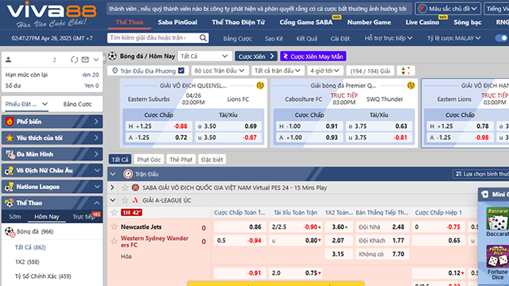Open the messages envelope icon
The height and width of the screenshot is (286, 509).
(x=85, y=60)
